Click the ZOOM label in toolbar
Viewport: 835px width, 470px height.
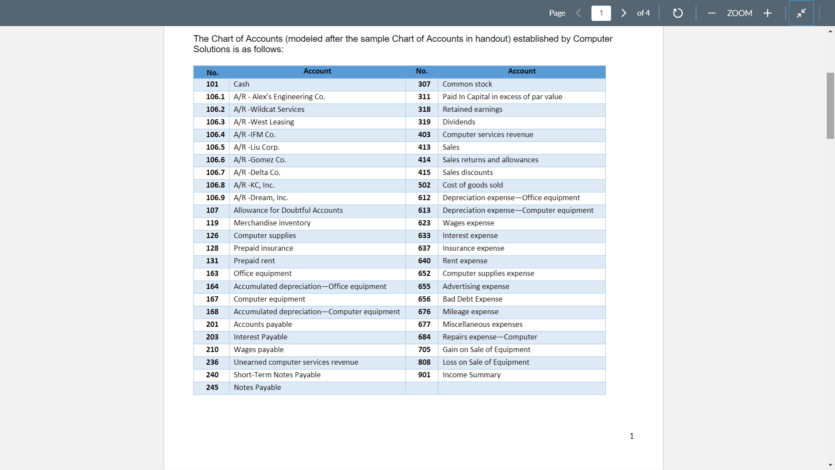coord(739,13)
